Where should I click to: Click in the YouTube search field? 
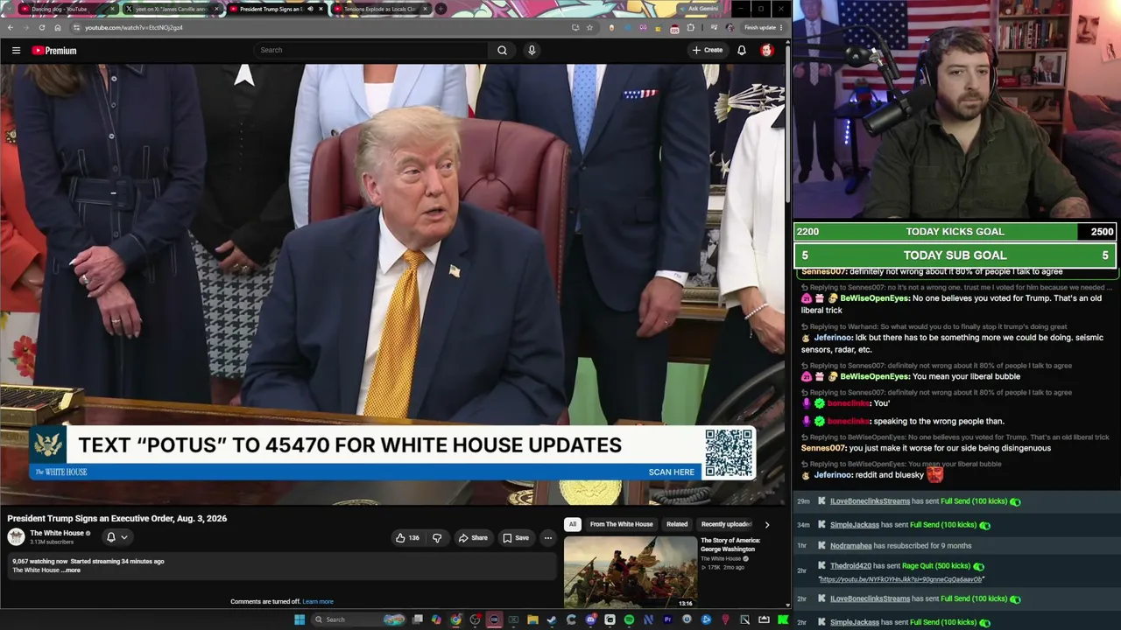pos(372,50)
